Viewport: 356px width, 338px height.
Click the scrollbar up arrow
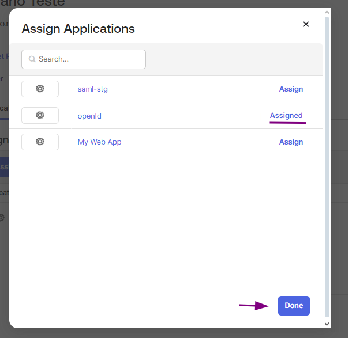327,12
